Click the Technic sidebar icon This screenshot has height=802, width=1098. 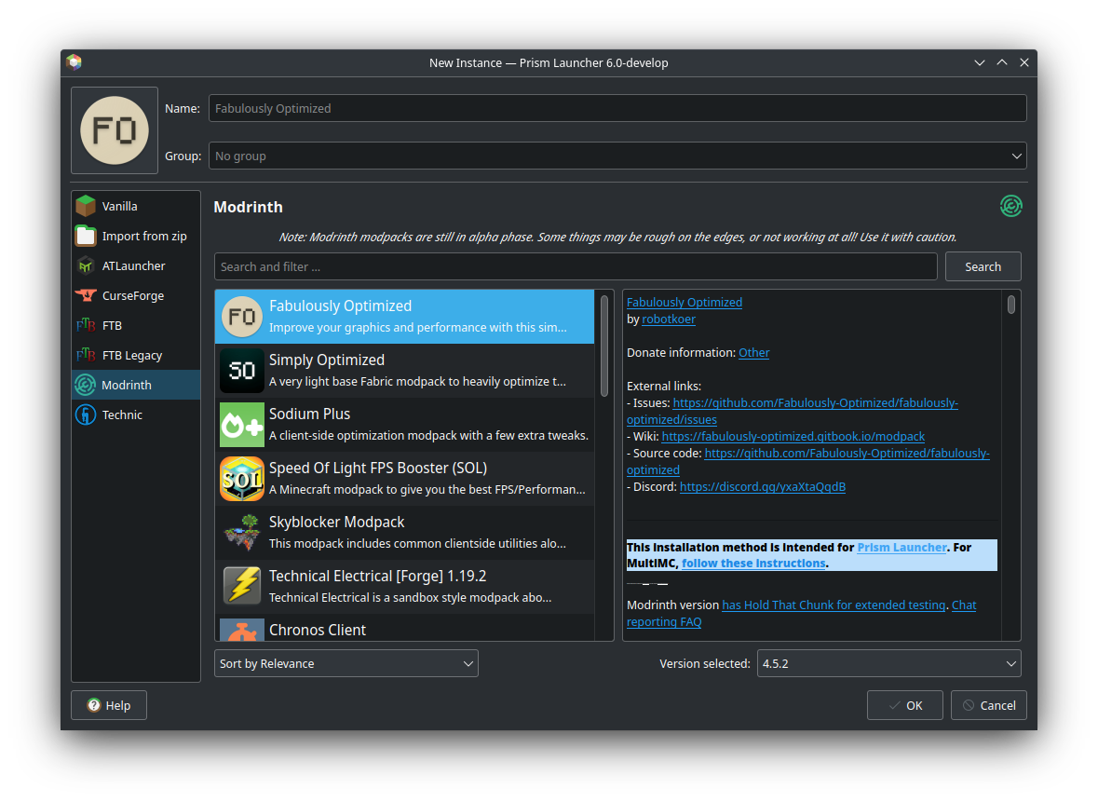86,415
